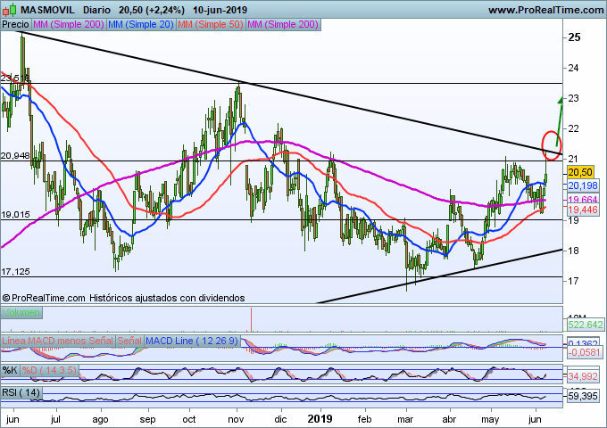Click the %K stochastic label

coord(10,370)
